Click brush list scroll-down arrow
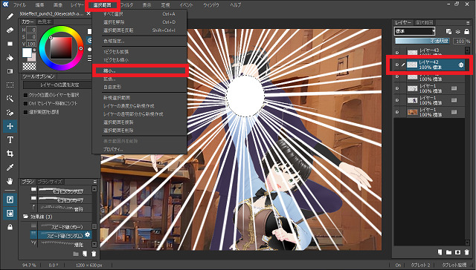This screenshot has height=270, width=476. [94, 244]
